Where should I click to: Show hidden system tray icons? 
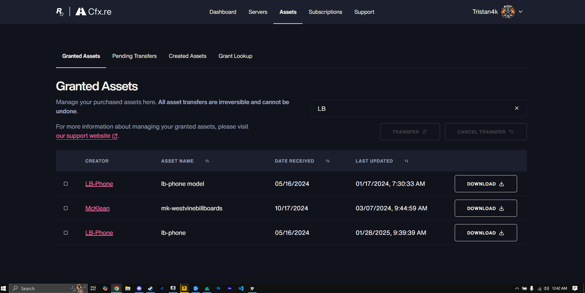pyautogui.click(x=517, y=288)
